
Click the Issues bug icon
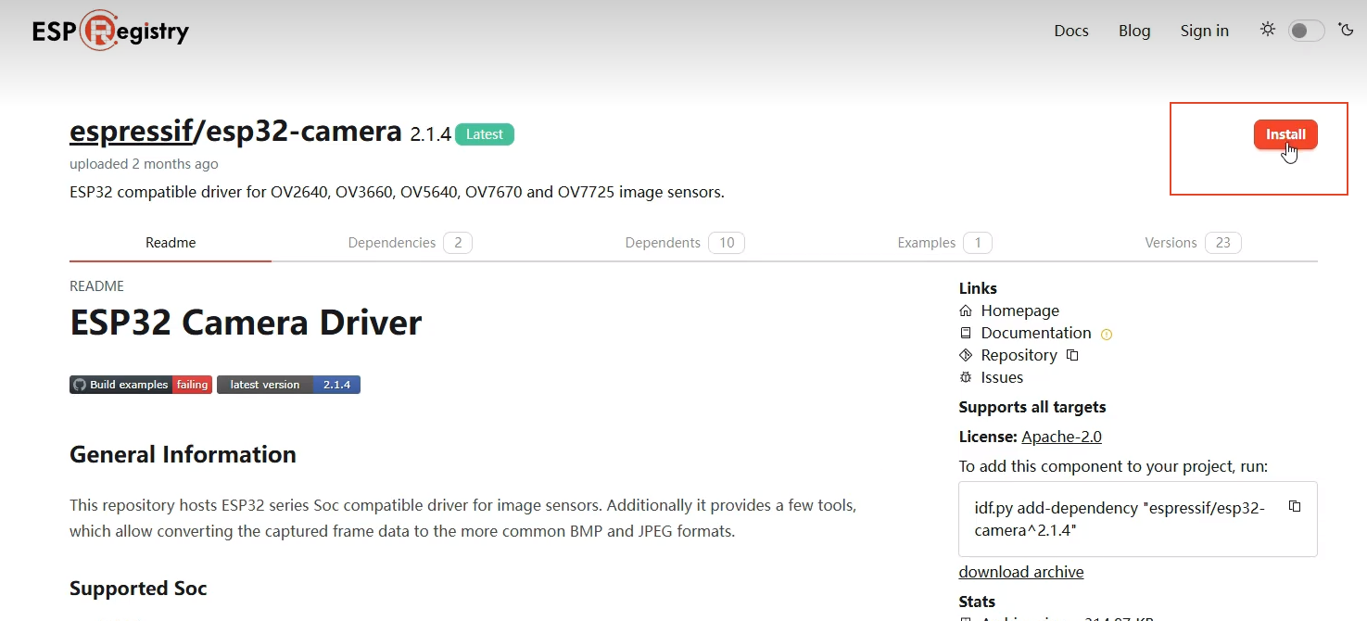click(966, 377)
